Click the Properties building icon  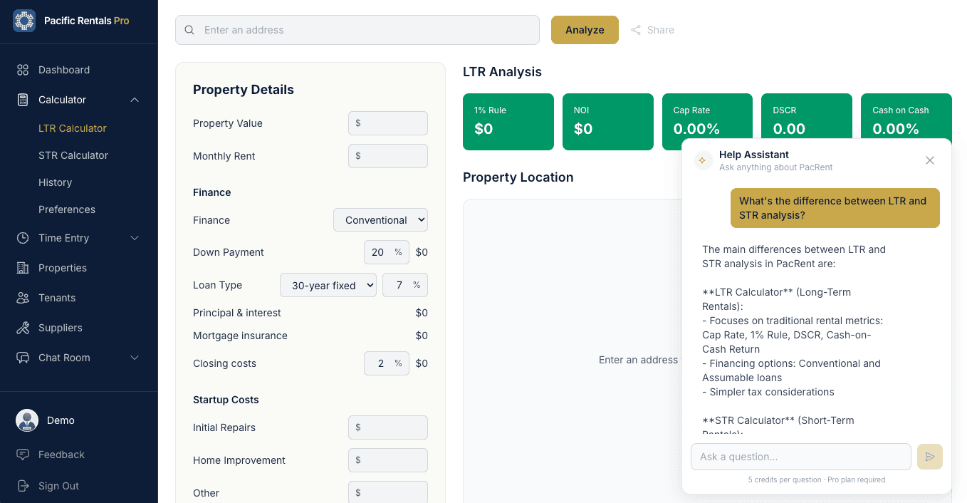23,268
